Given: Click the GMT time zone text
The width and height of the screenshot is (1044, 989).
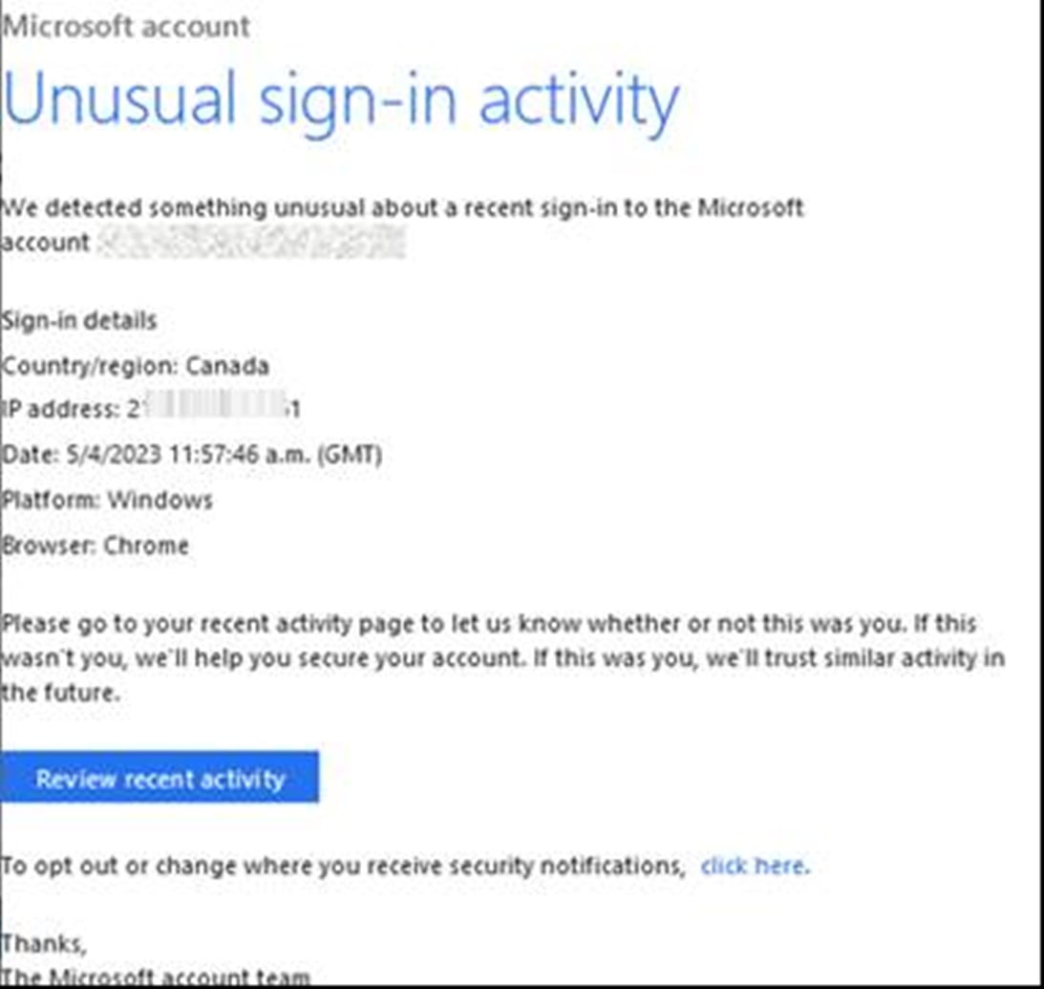Looking at the screenshot, I should (x=351, y=455).
